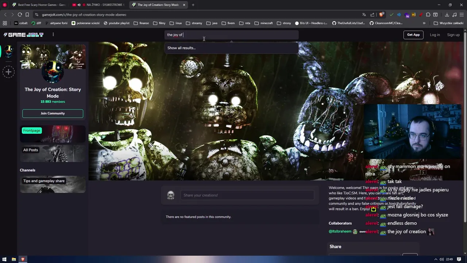The height and width of the screenshot is (263, 467).
Task: Open the Tips and gameplay share channel
Action: (53, 184)
